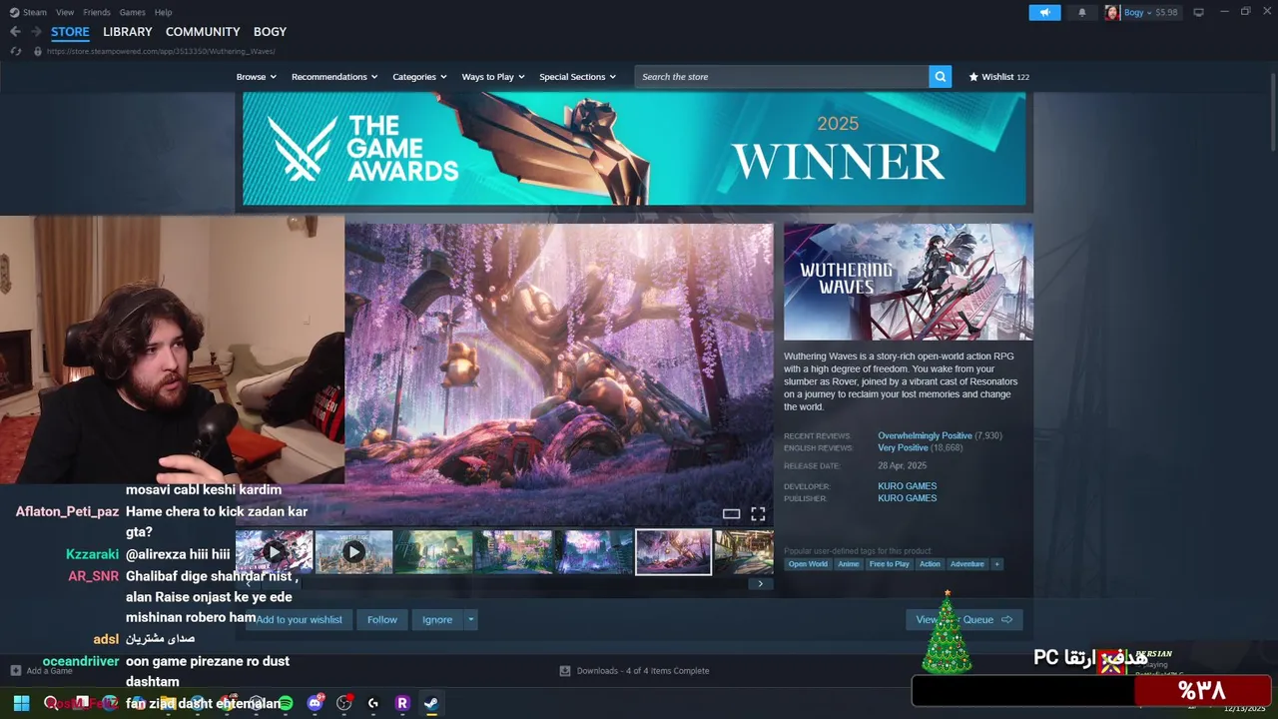Image resolution: width=1278 pixels, height=719 pixels.
Task: Switch to the LIBRARY tab
Action: (128, 32)
